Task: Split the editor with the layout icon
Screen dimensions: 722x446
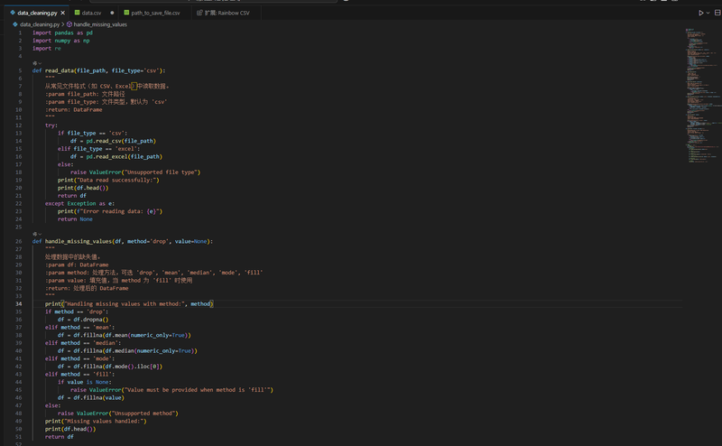Action: (717, 13)
